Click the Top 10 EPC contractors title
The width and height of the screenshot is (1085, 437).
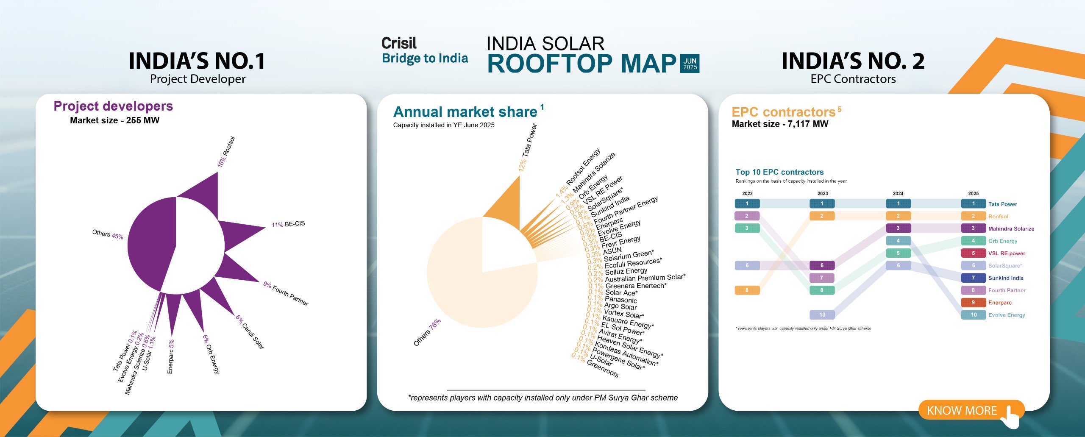point(779,172)
